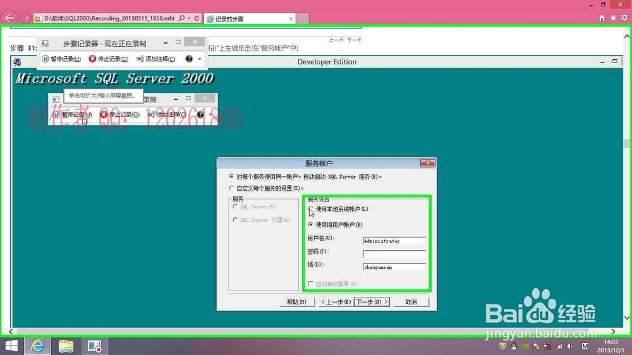Open the IE Home page icon
The image size is (632, 355).
click(x=602, y=18)
